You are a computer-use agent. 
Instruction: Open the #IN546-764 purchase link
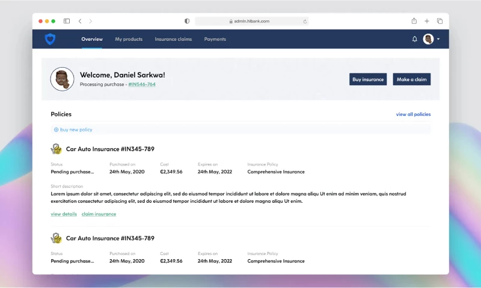[x=142, y=85]
